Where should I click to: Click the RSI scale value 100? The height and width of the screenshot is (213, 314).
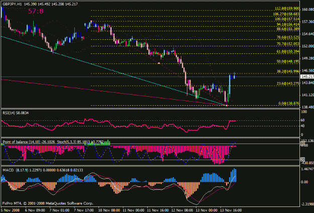tap(304, 112)
